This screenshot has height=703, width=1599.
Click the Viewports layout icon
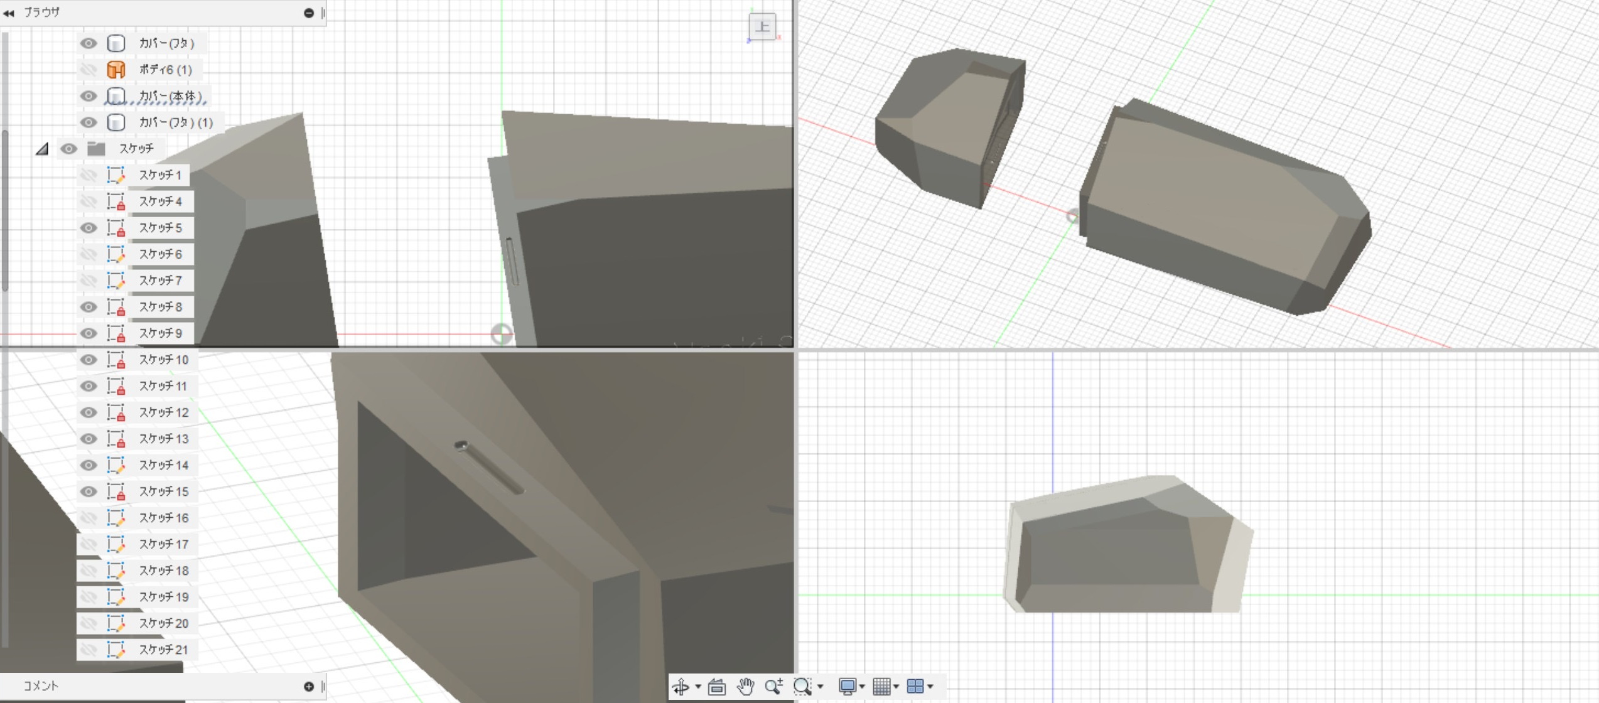tap(915, 687)
